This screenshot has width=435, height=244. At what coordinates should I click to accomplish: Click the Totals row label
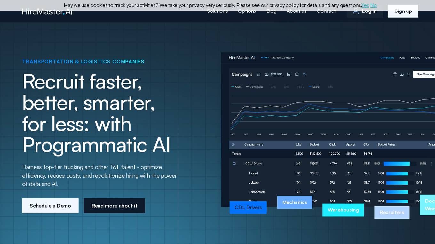point(236,154)
